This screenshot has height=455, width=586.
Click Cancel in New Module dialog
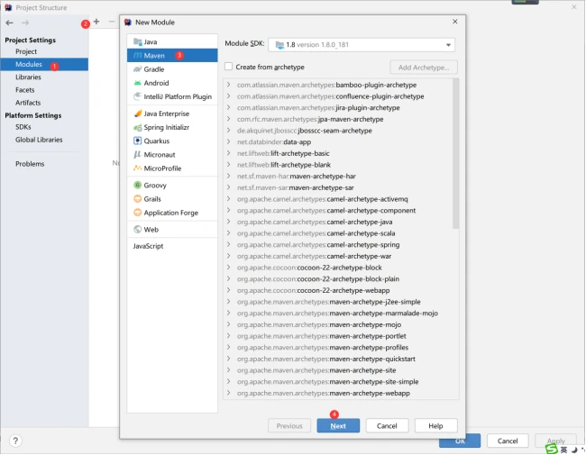pos(387,425)
